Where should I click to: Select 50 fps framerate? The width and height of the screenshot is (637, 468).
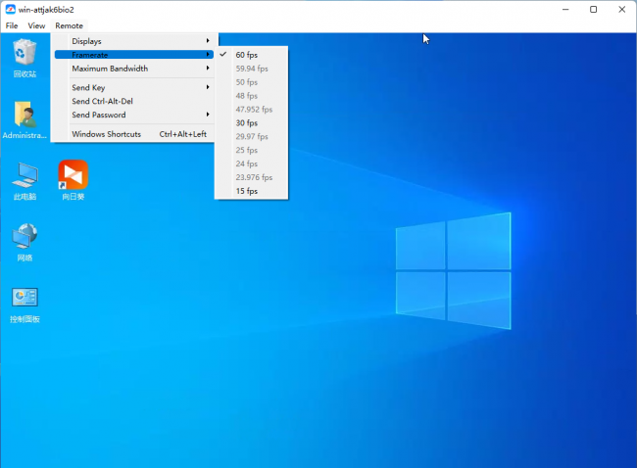point(252,82)
